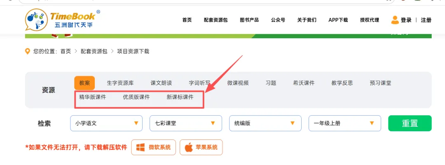The image size is (445, 165).
Task: Select the 微课视频 resource tab
Action: click(x=238, y=83)
